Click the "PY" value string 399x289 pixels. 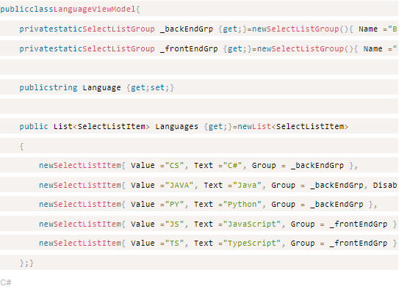point(175,205)
